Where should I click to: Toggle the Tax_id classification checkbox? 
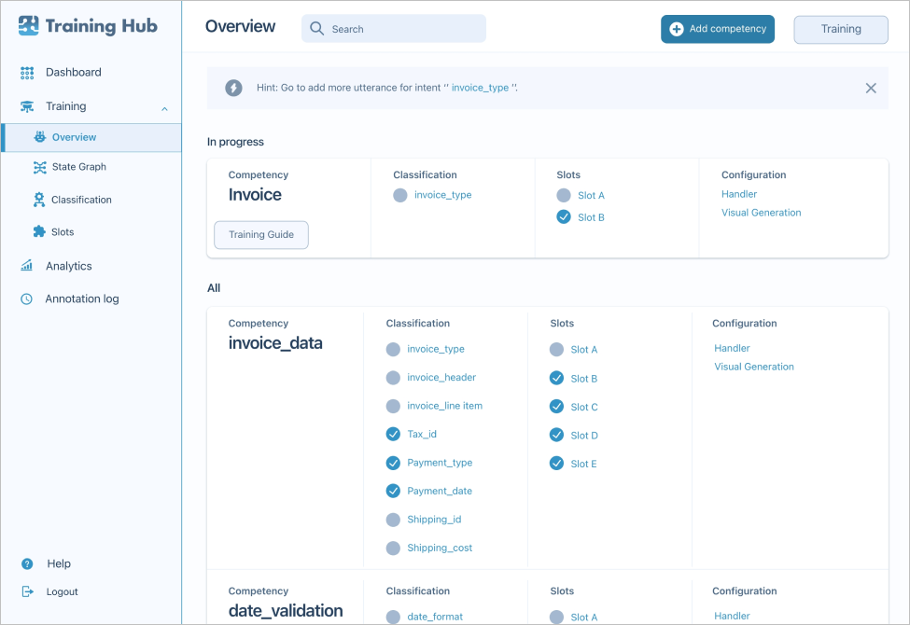[x=393, y=434]
